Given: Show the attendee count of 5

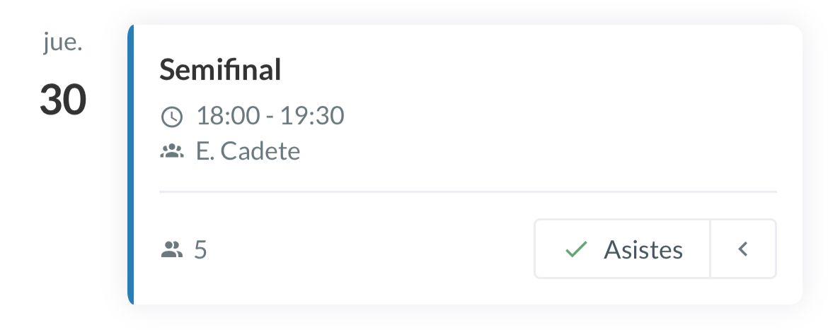Looking at the screenshot, I should (x=200, y=249).
